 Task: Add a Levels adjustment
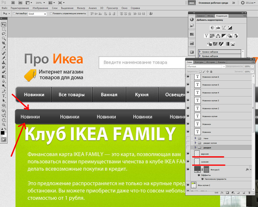point(218,28)
